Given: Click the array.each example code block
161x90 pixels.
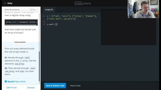Looking at the screenshot, I should pos(21,22).
